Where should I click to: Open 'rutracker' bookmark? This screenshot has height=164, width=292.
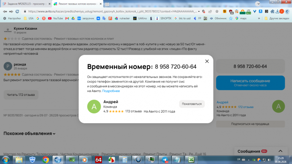(x=122, y=18)
